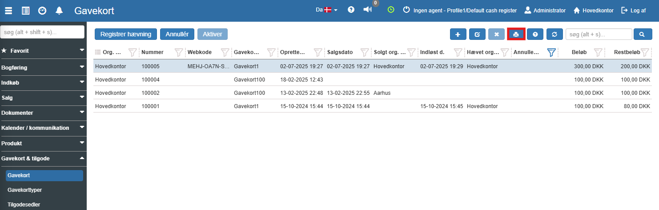Click the megaphone announcements icon
Image resolution: width=659 pixels, height=210 pixels.
(x=367, y=9)
